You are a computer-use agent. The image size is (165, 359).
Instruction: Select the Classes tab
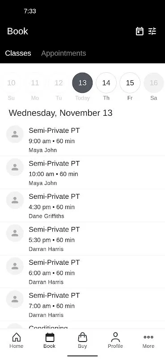point(18,53)
